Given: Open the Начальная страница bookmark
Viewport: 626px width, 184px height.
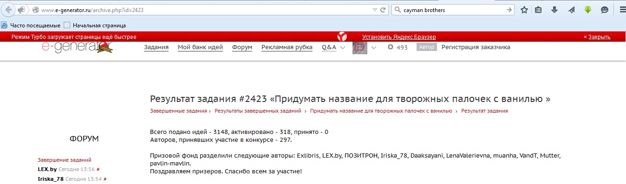Looking at the screenshot, I should (95, 25).
